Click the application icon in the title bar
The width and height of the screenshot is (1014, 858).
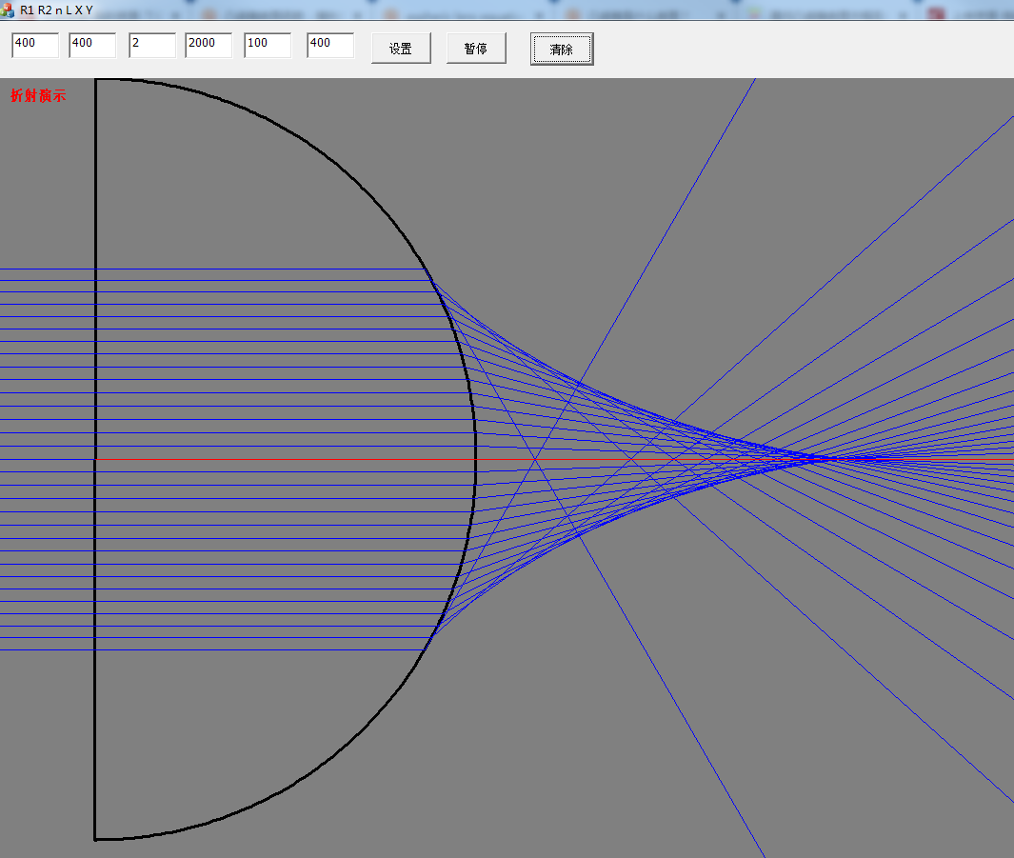(7, 10)
